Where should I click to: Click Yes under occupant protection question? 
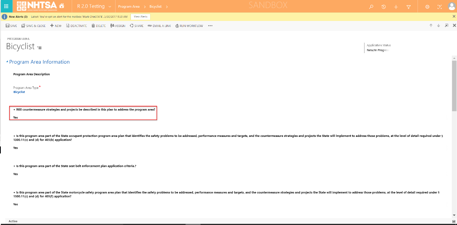pos(15,148)
